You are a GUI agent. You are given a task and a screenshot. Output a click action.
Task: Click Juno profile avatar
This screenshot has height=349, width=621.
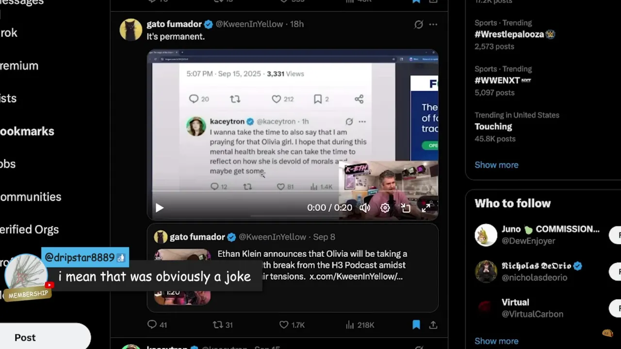click(486, 235)
